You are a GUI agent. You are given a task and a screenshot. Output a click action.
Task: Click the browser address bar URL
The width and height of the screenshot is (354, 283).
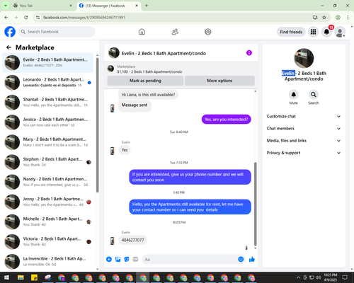point(84,18)
